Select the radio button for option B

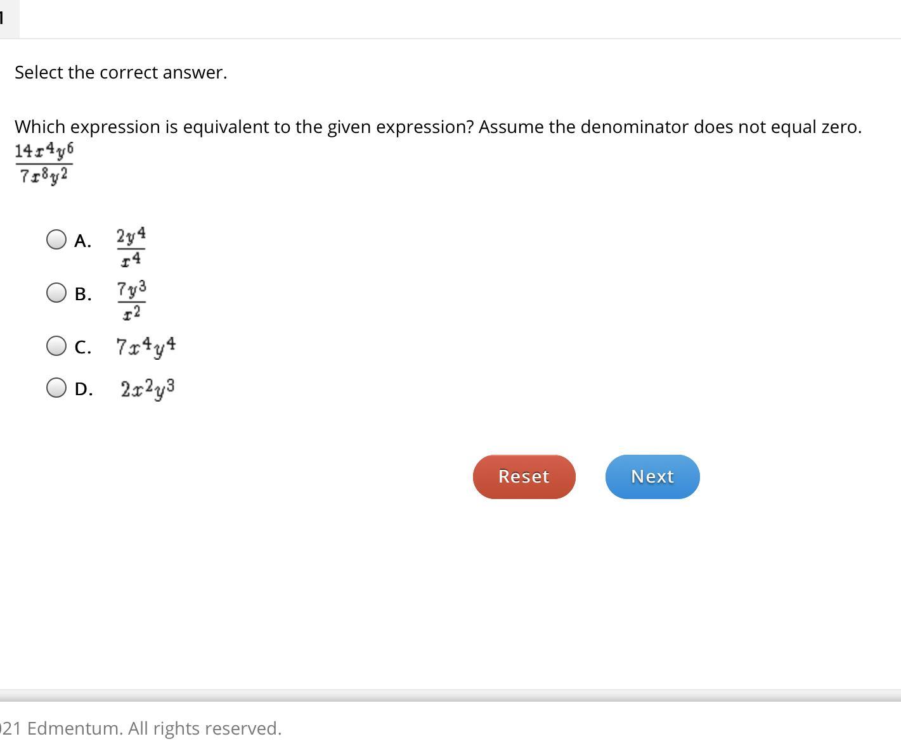56,293
